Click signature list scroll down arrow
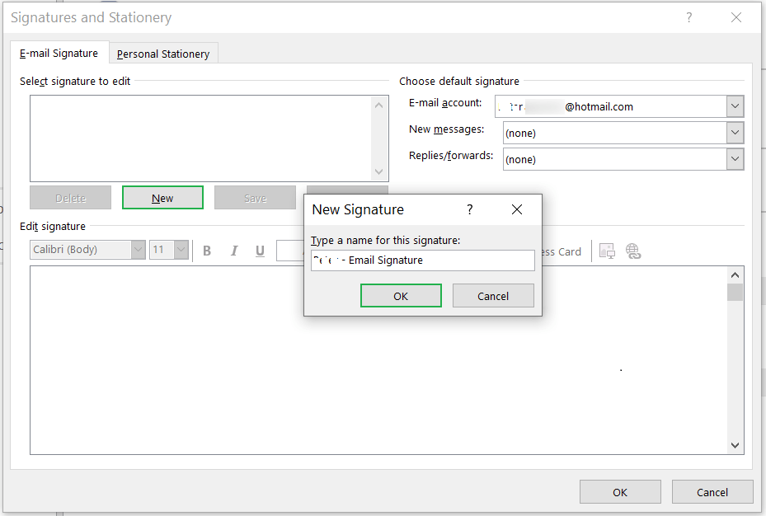 coord(378,171)
